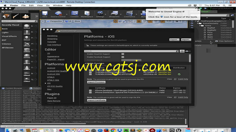The height and width of the screenshot is (132, 236).
Task: Enable Cloud Kit Support checkbox
Action: point(123,54)
